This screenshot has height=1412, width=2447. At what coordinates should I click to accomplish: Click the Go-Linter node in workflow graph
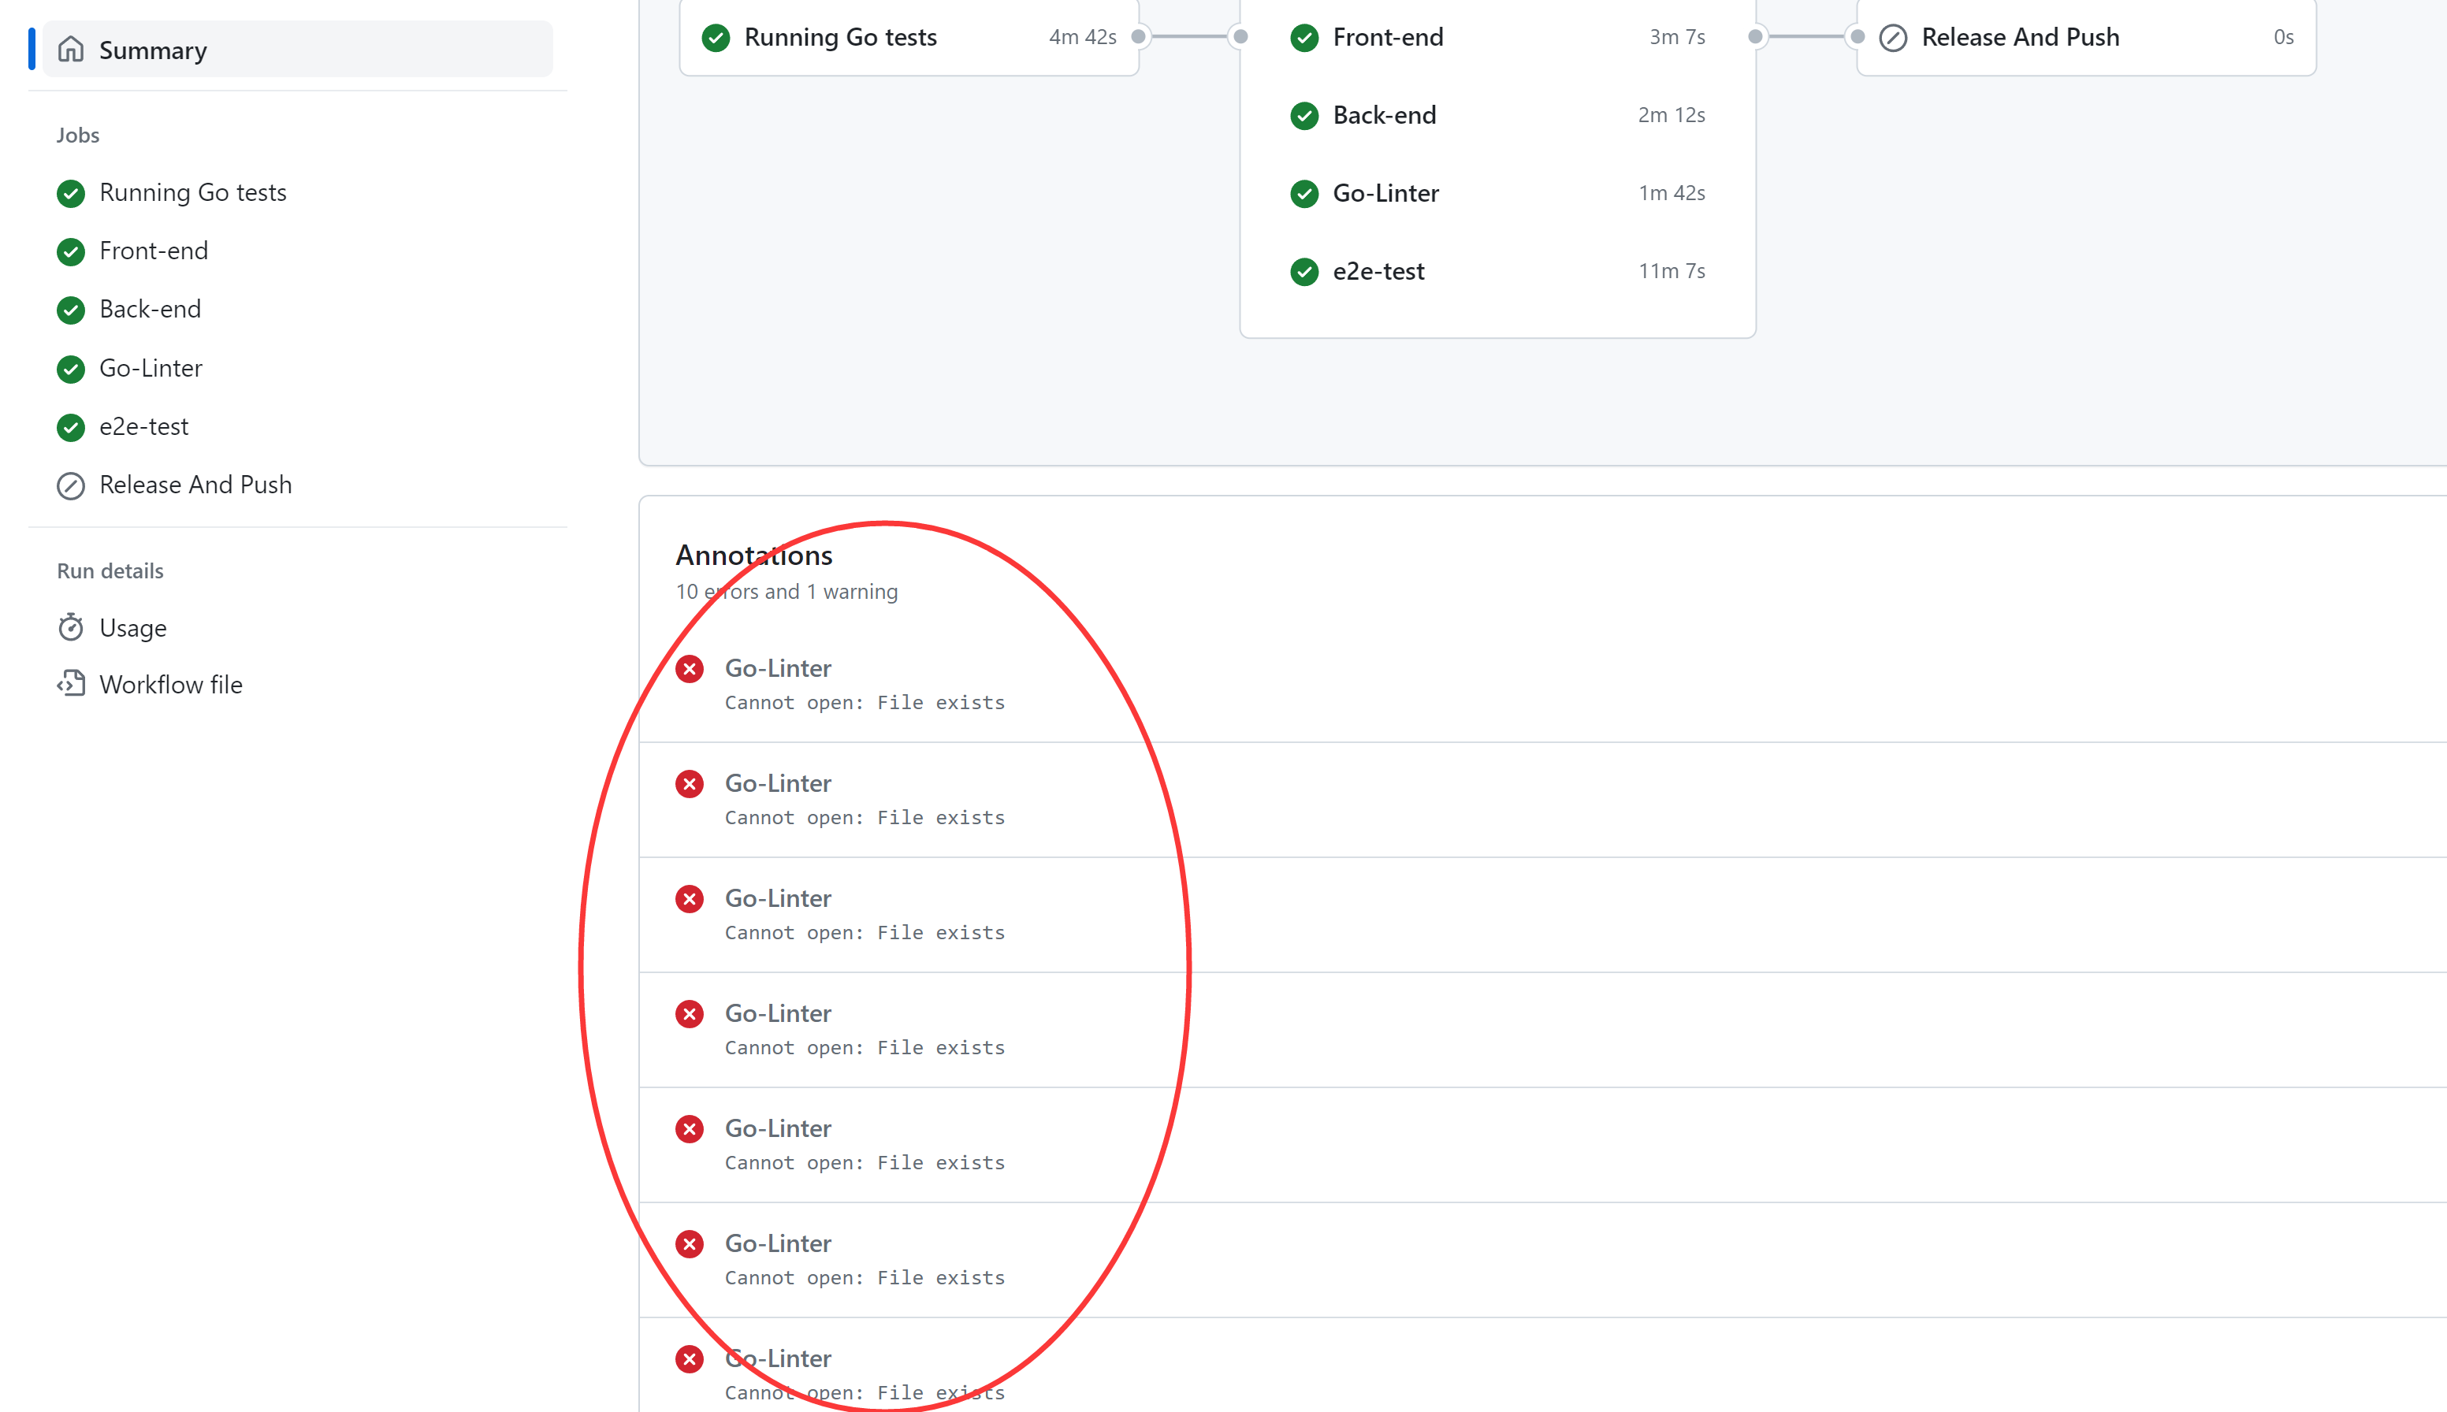[1385, 193]
